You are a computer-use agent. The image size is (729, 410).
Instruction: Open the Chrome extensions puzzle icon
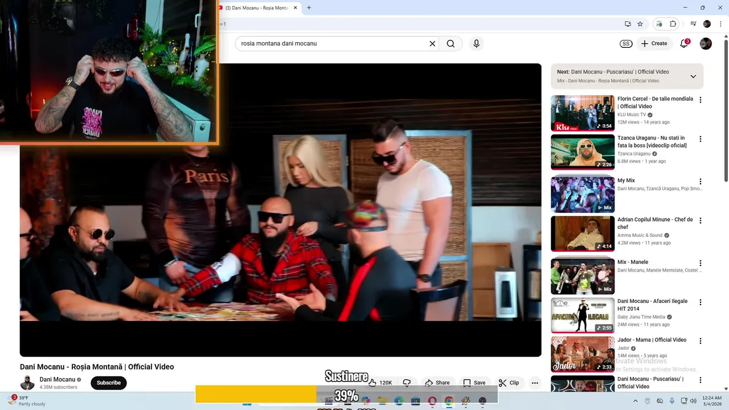coord(673,24)
